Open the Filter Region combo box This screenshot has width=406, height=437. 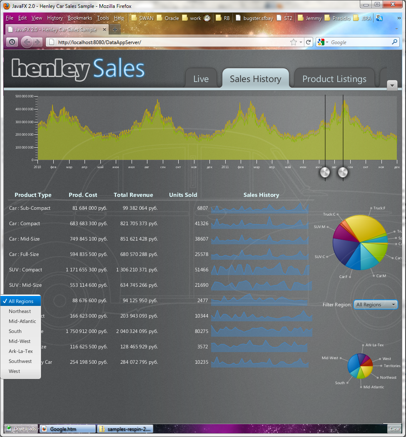pyautogui.click(x=375, y=305)
